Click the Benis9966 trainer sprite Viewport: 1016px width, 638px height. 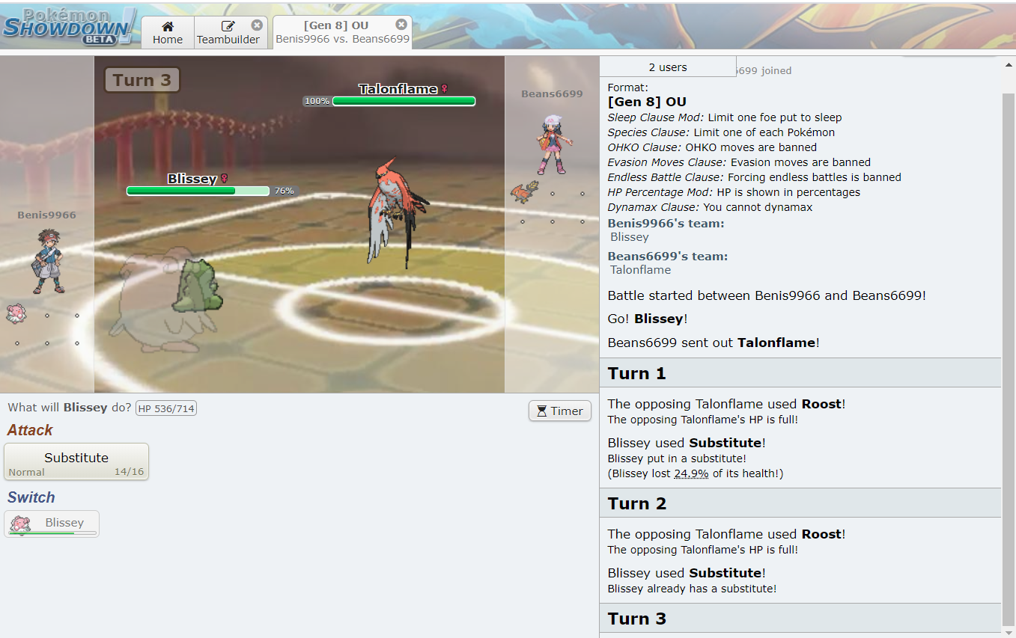click(x=47, y=261)
